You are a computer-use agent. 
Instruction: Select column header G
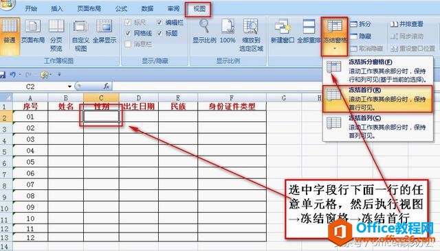(284, 97)
